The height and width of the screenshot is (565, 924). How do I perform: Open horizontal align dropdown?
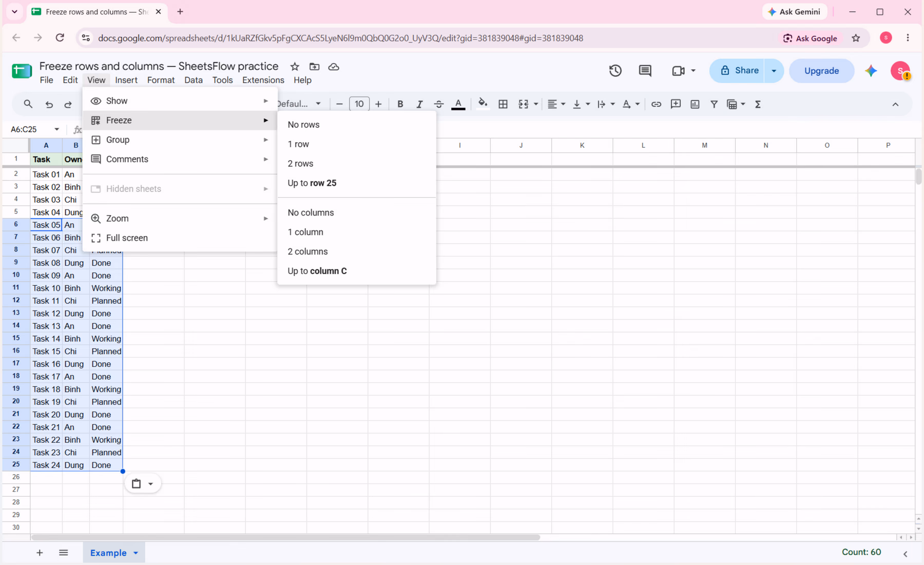click(x=556, y=104)
